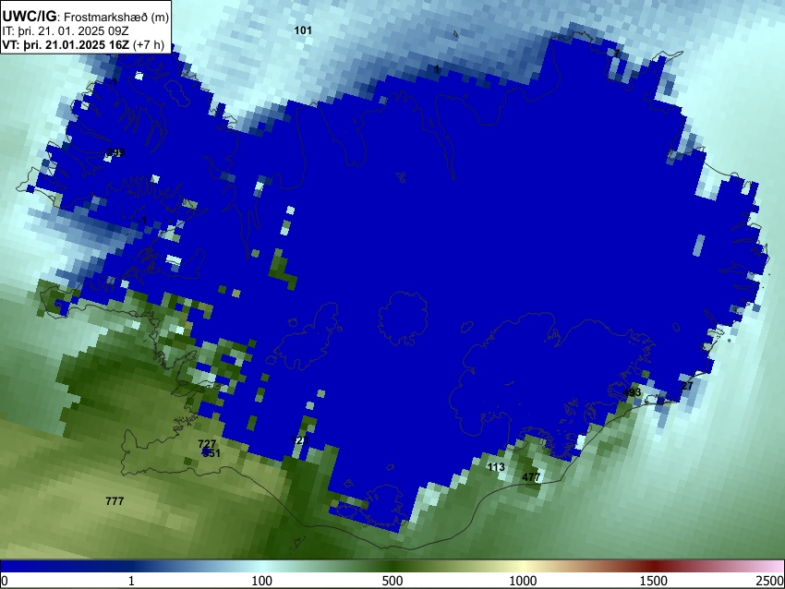Click the map value "101"

303,30
